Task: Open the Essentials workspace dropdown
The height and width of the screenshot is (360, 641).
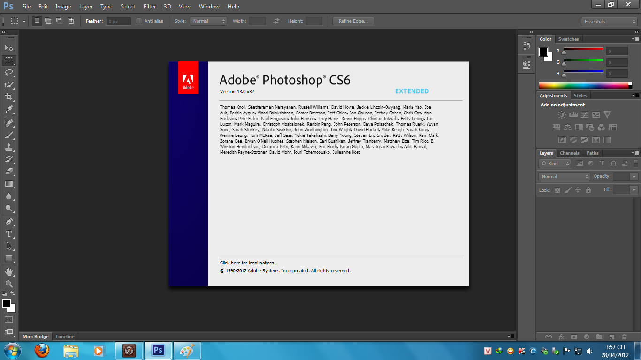Action: tap(609, 22)
